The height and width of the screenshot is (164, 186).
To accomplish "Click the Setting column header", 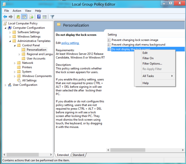I will tap(112, 35).
